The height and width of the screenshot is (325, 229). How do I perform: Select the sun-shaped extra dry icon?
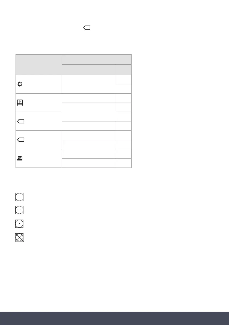[20, 85]
